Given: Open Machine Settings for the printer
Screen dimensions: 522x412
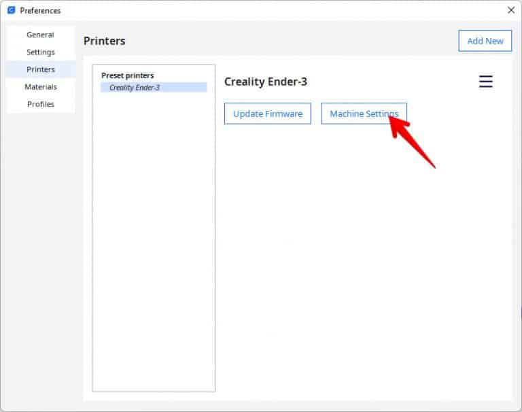Looking at the screenshot, I should pyautogui.click(x=364, y=114).
